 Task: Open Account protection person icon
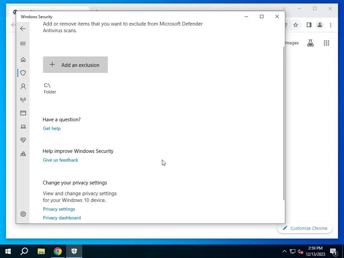(23, 86)
